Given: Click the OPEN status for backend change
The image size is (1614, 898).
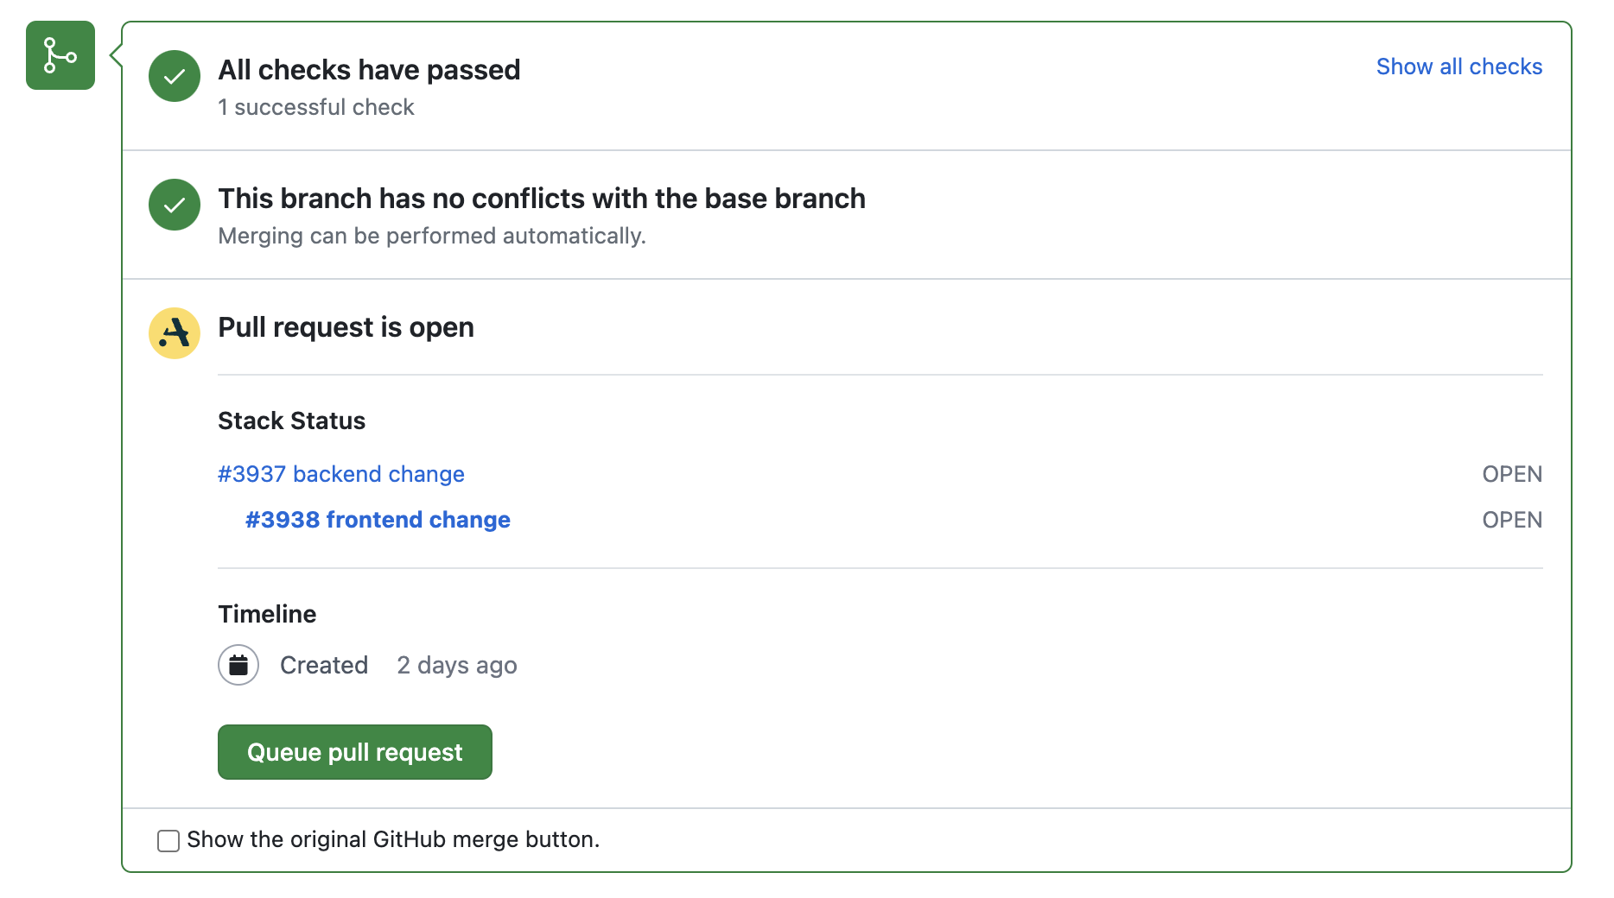Looking at the screenshot, I should (1512, 474).
